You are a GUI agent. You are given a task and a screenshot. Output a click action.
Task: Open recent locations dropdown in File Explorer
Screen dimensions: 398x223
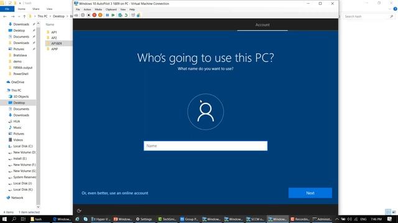(19, 17)
